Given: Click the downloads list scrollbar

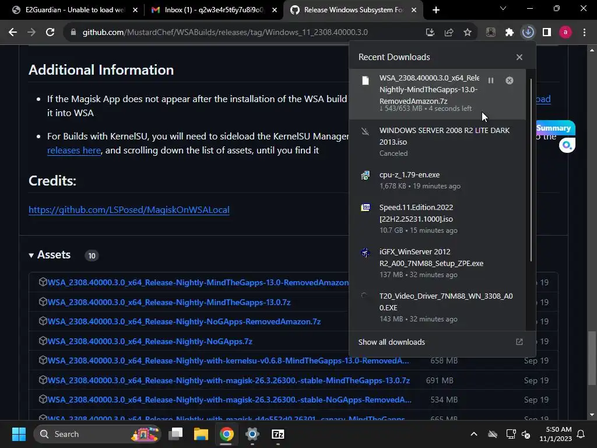Looking at the screenshot, I should point(531,170).
